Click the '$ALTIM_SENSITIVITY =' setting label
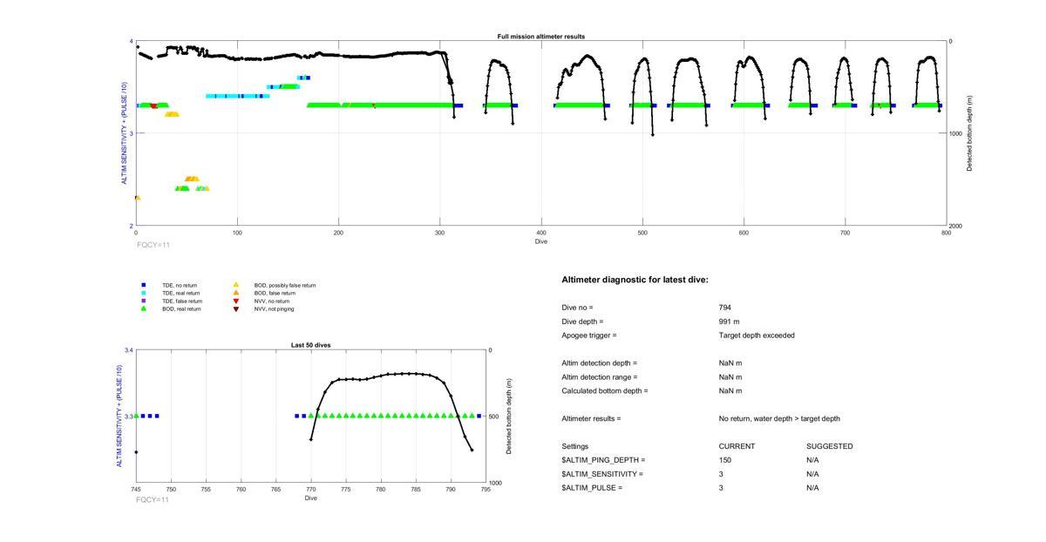The width and height of the screenshot is (1046, 542). [x=602, y=474]
